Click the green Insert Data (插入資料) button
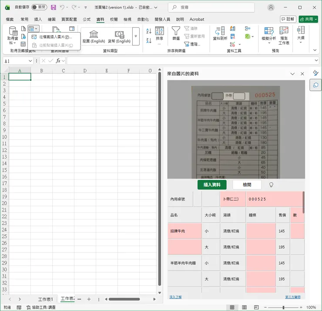 pos(212,185)
